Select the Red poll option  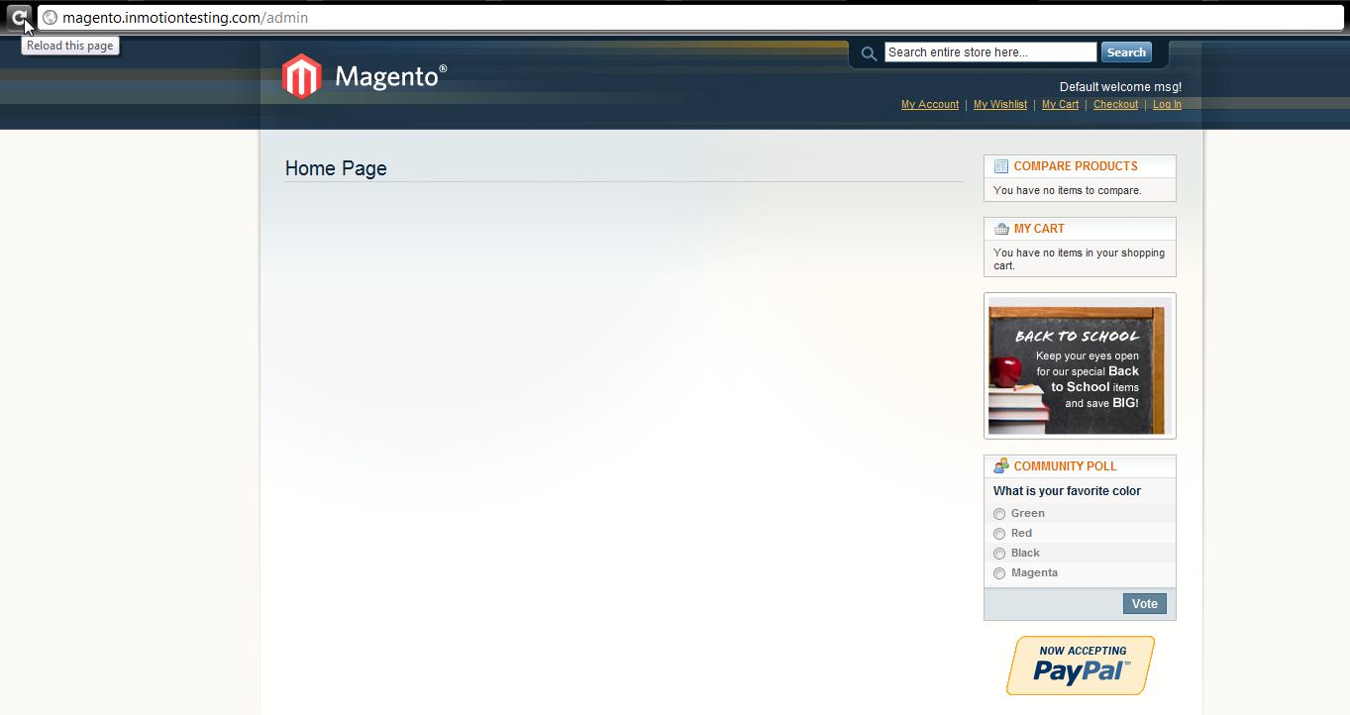click(x=999, y=534)
